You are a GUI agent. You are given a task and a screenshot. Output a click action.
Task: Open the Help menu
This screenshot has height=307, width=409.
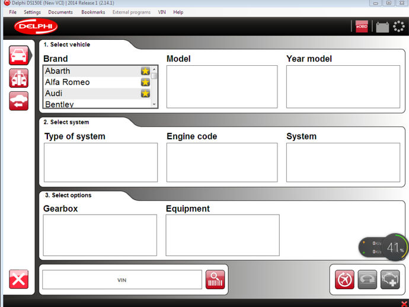tap(178, 12)
